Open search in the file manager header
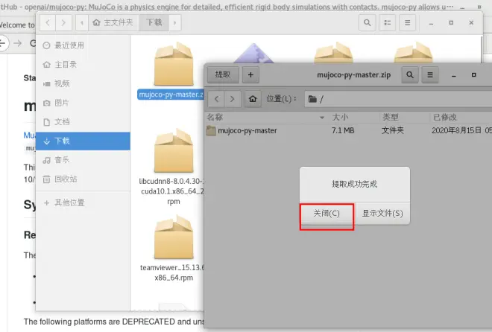 tap(367, 22)
